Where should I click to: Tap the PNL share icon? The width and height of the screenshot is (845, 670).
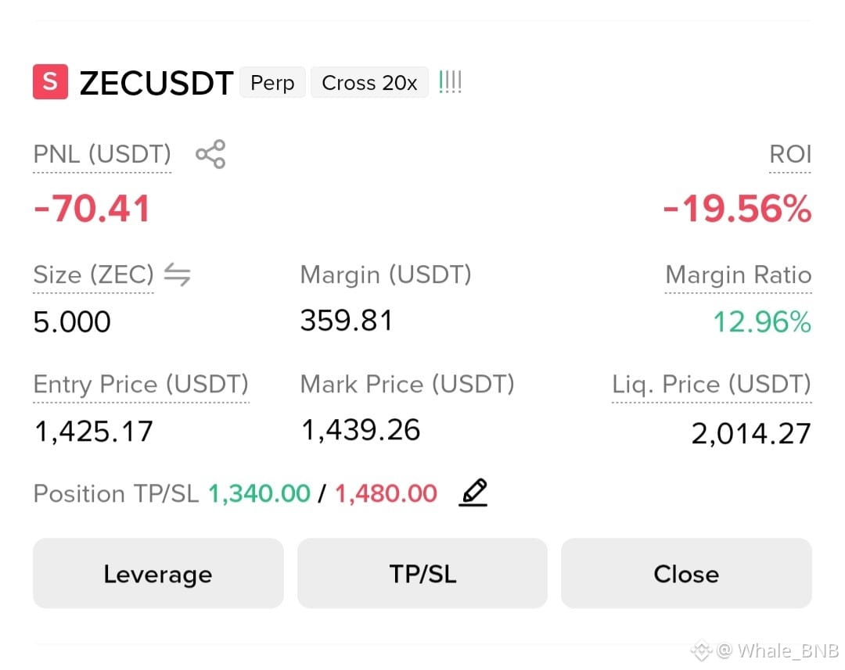pyautogui.click(x=210, y=154)
